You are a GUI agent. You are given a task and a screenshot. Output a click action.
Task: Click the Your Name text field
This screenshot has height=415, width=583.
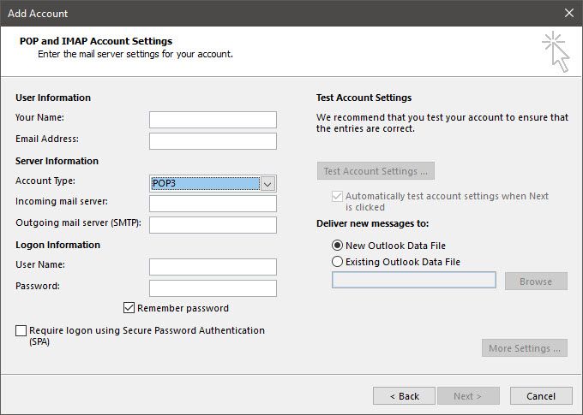pos(213,120)
